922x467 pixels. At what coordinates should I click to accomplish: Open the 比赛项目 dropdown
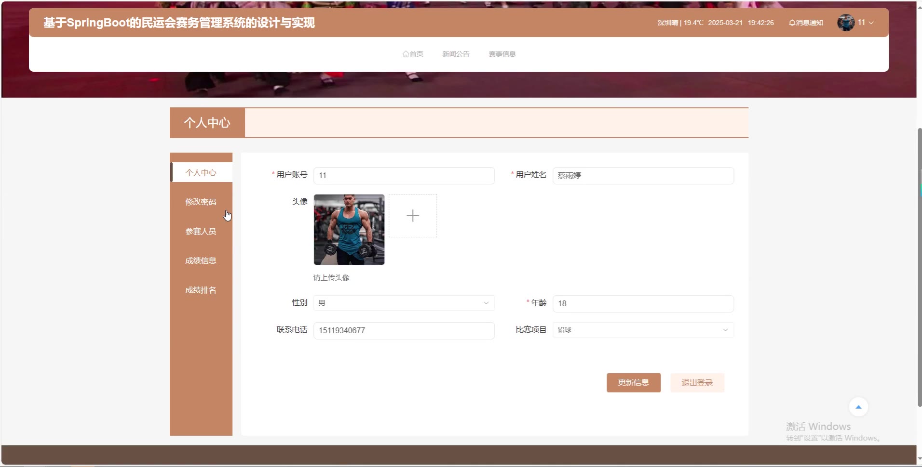click(x=643, y=330)
